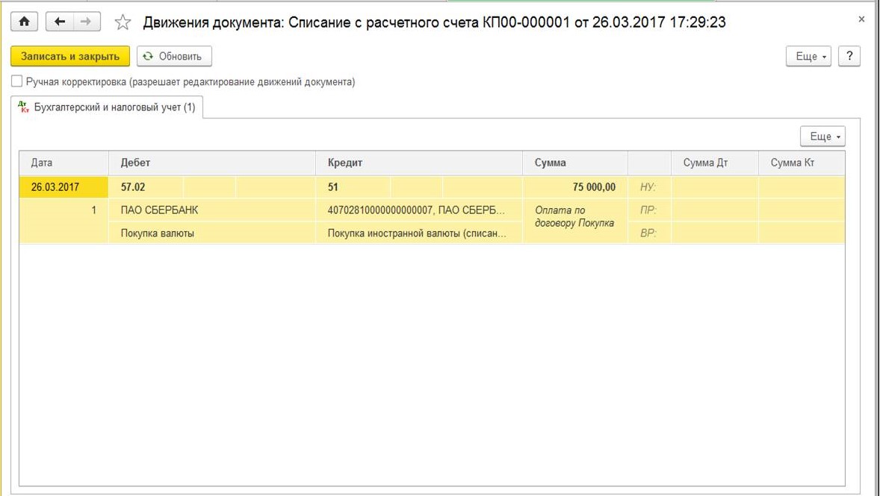Enable Ручная корректировка checkbox

(x=16, y=82)
